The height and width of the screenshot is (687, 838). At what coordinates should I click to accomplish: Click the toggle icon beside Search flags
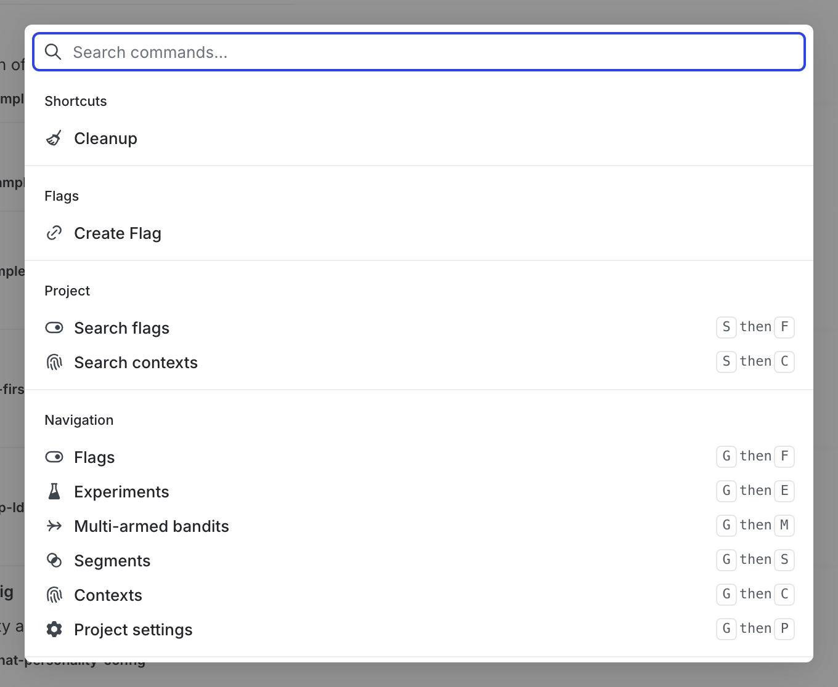(x=54, y=328)
